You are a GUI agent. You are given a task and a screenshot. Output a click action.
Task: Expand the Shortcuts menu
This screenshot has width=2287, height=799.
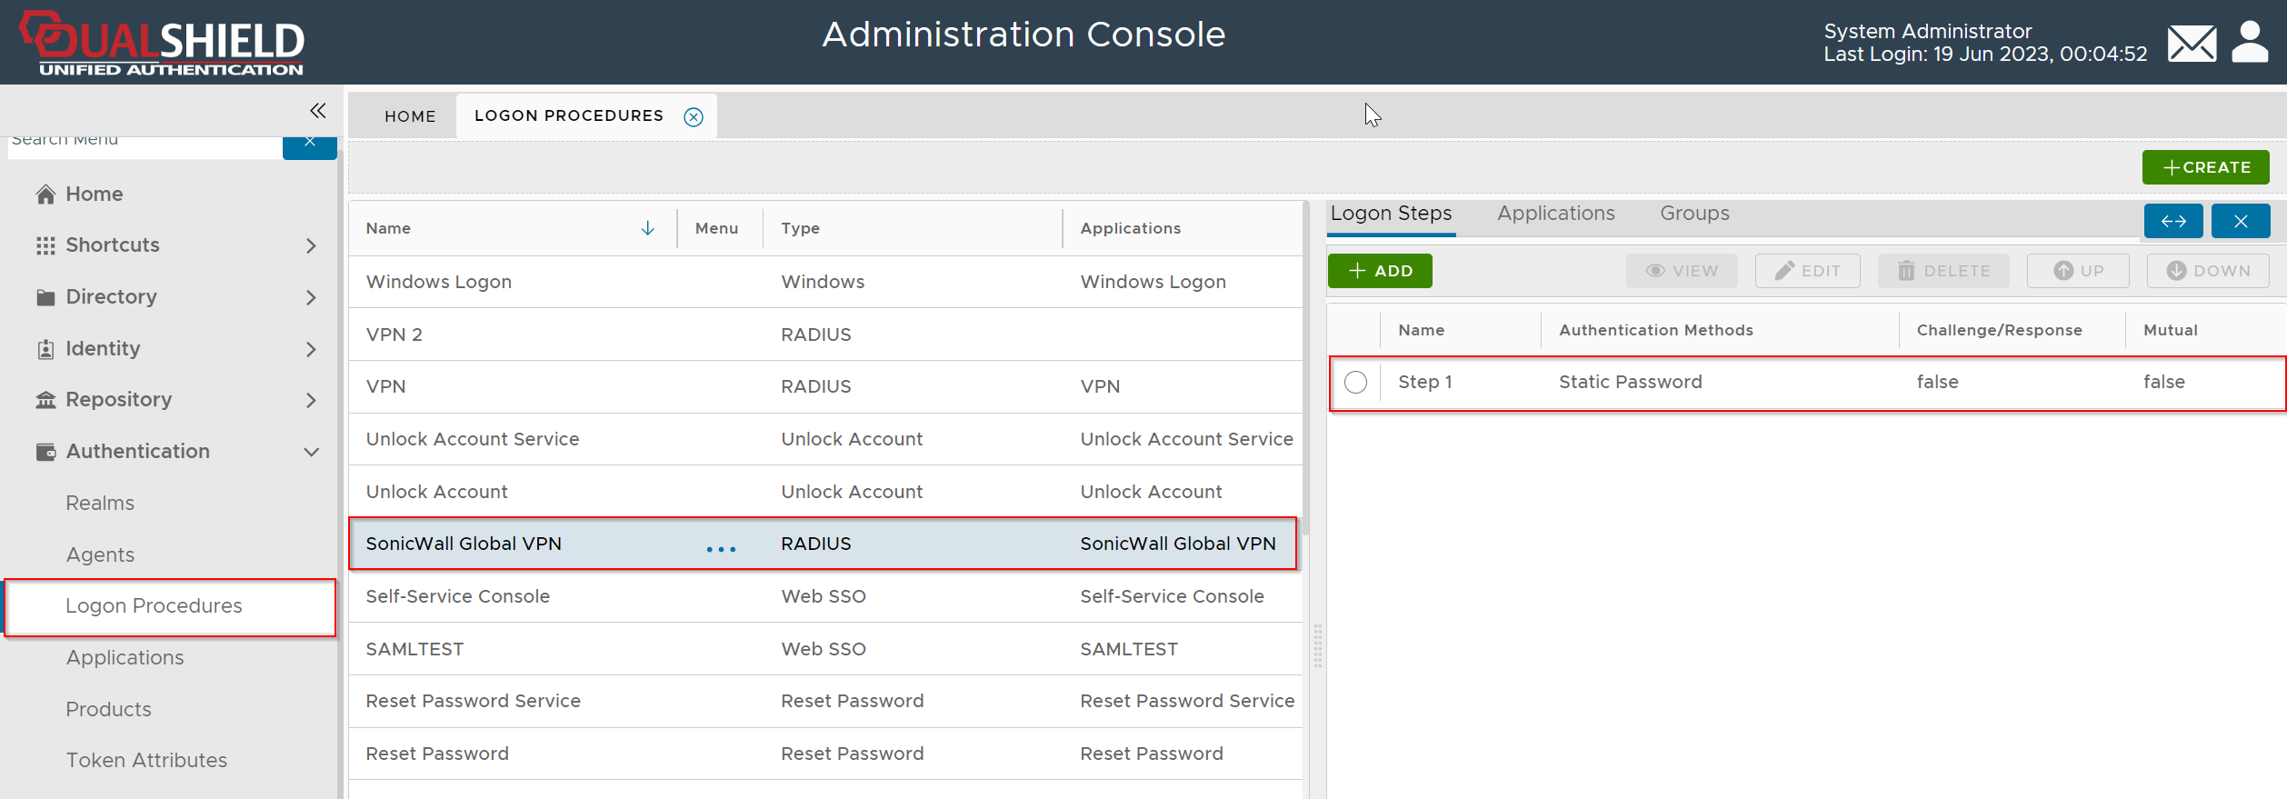(x=311, y=245)
